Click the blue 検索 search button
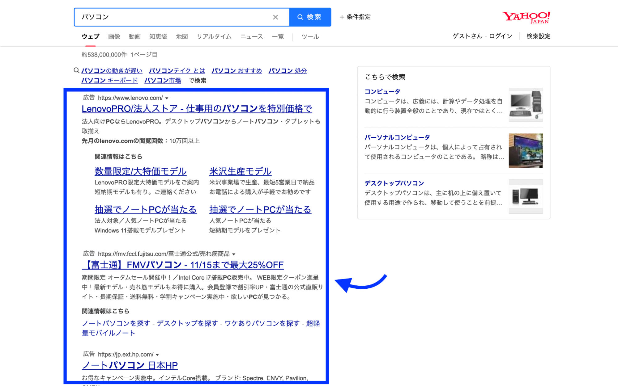The image size is (618, 386). pyautogui.click(x=310, y=17)
